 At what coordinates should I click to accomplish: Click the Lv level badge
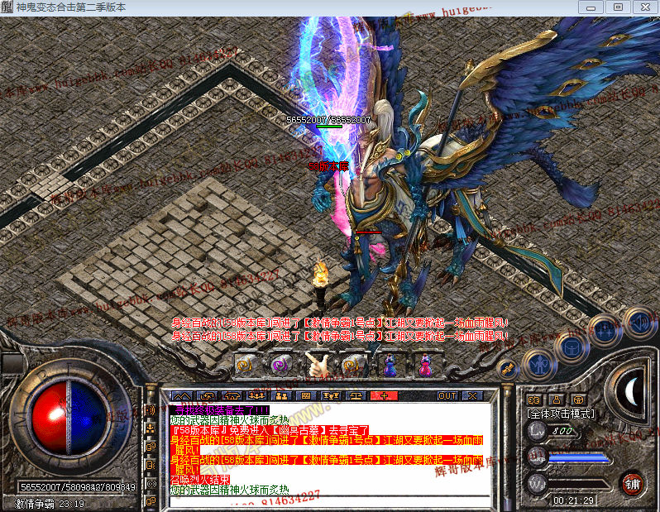537,431
